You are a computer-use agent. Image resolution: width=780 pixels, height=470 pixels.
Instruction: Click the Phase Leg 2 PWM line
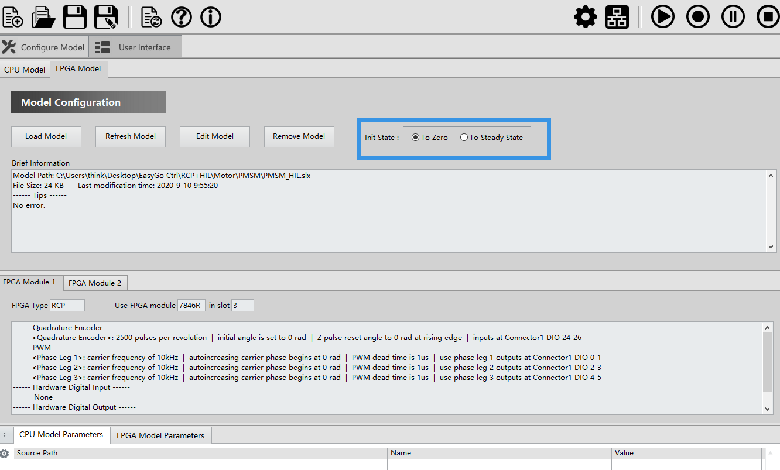[x=317, y=368]
